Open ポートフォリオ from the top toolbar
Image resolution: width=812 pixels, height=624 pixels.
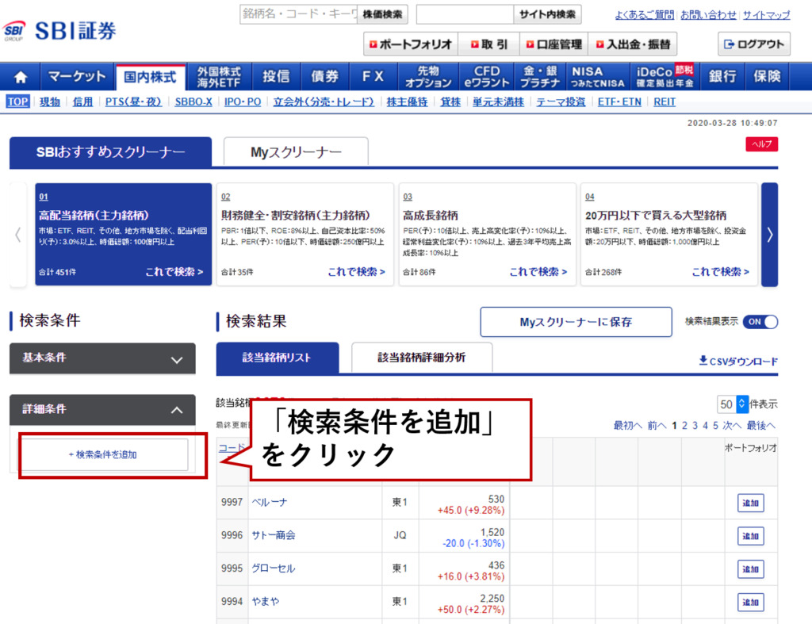tap(409, 44)
